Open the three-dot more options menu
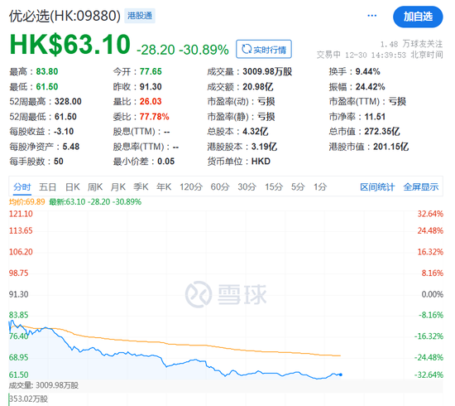Image resolution: width=455 pixels, height=406 pixels. 371,16
